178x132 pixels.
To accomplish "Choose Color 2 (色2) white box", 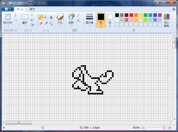I will pyautogui.click(x=110, y=17).
